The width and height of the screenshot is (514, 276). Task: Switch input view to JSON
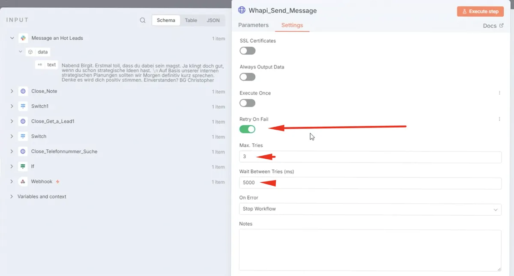click(x=213, y=21)
